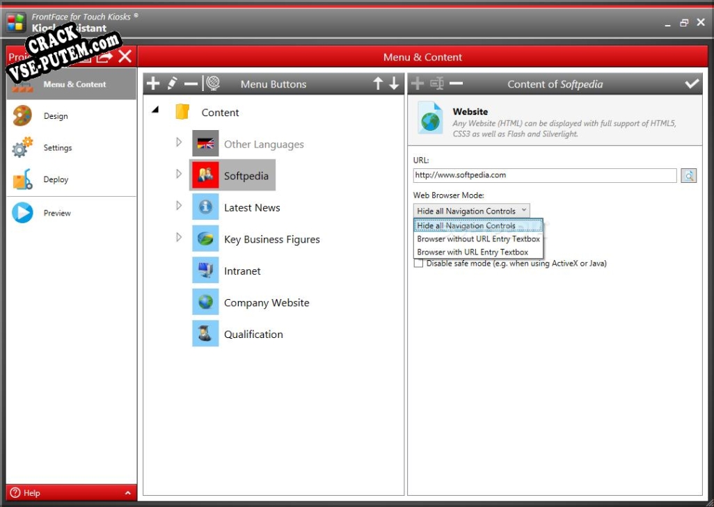The image size is (714, 507).
Task: Move menu button up with arrow
Action: tap(378, 83)
